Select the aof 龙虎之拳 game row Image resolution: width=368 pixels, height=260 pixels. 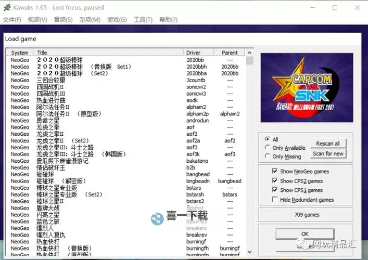click(x=126, y=127)
